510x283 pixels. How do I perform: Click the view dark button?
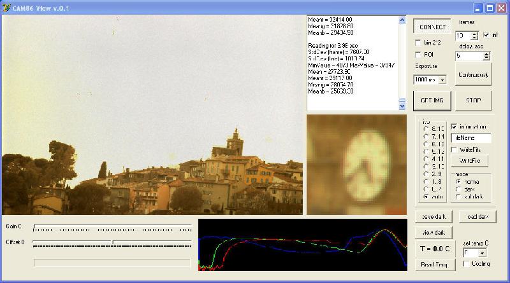pyautogui.click(x=433, y=233)
